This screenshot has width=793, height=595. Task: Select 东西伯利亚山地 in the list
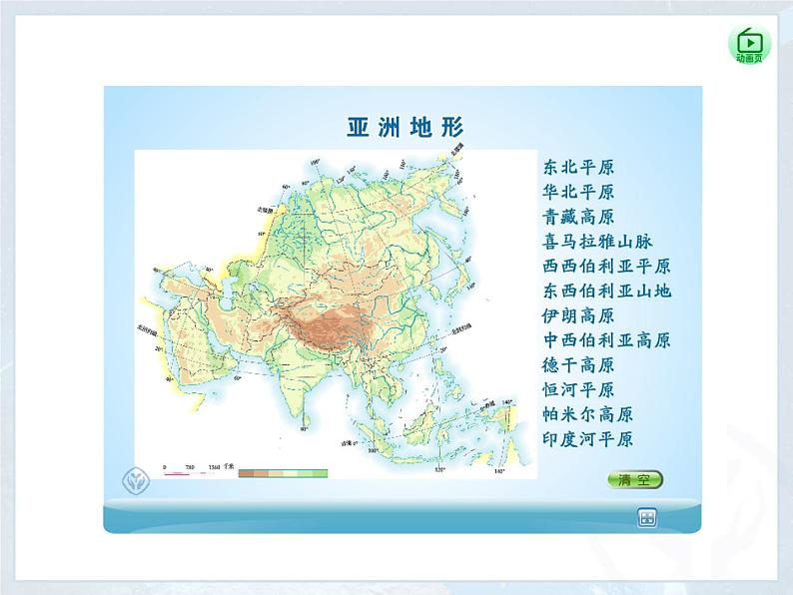[x=606, y=291]
